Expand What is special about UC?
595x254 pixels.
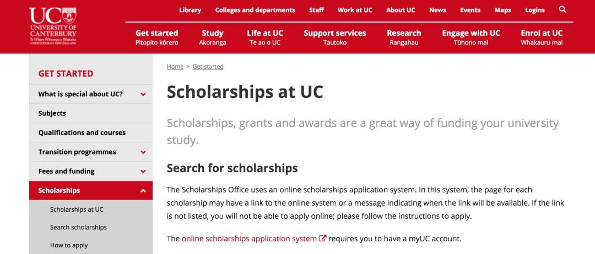point(143,94)
